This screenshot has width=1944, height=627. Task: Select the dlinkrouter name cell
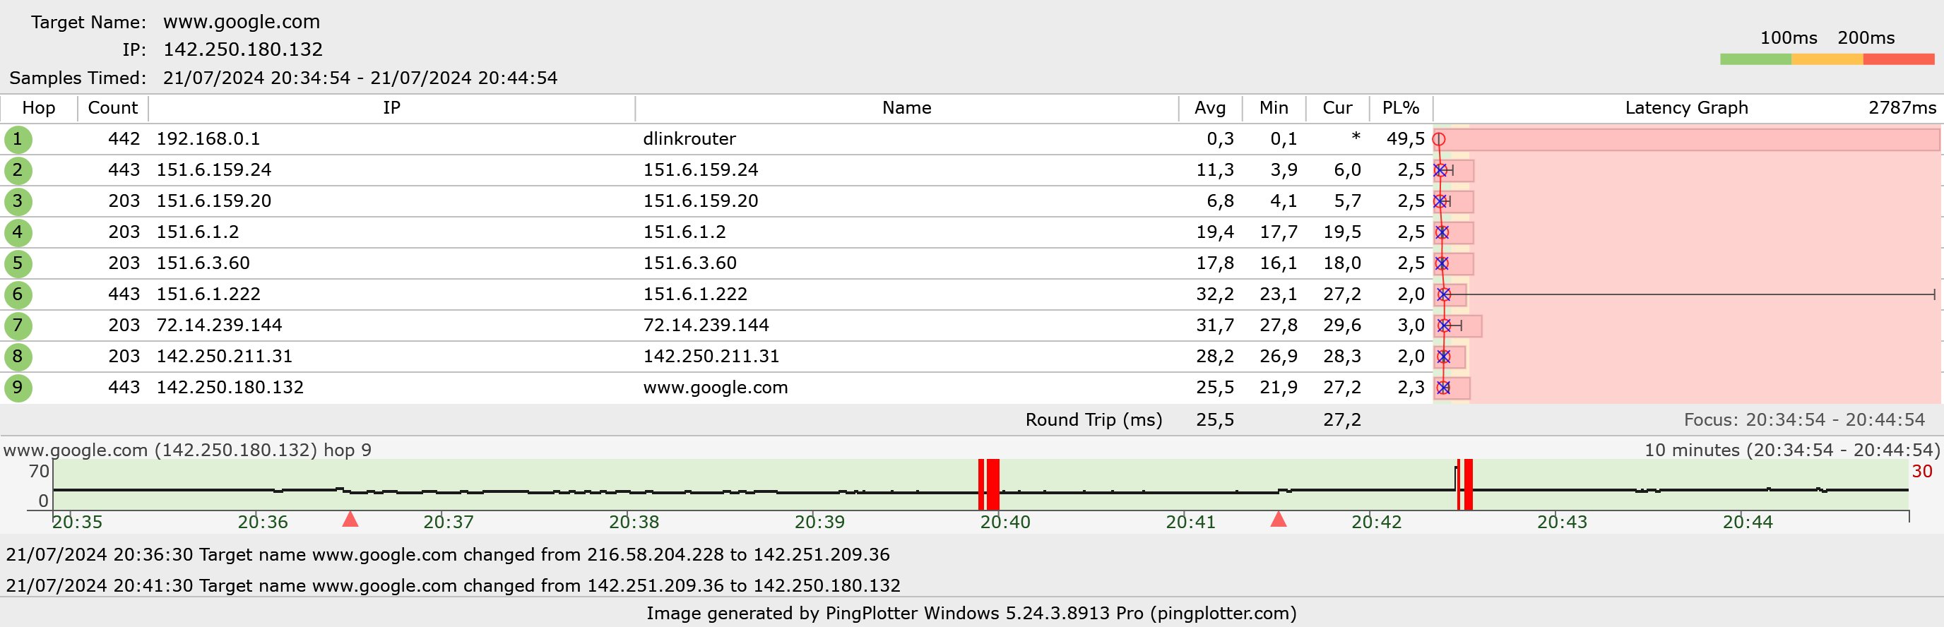click(689, 139)
